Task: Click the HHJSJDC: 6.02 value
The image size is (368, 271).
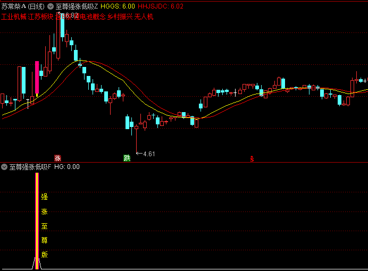Action: click(x=161, y=6)
